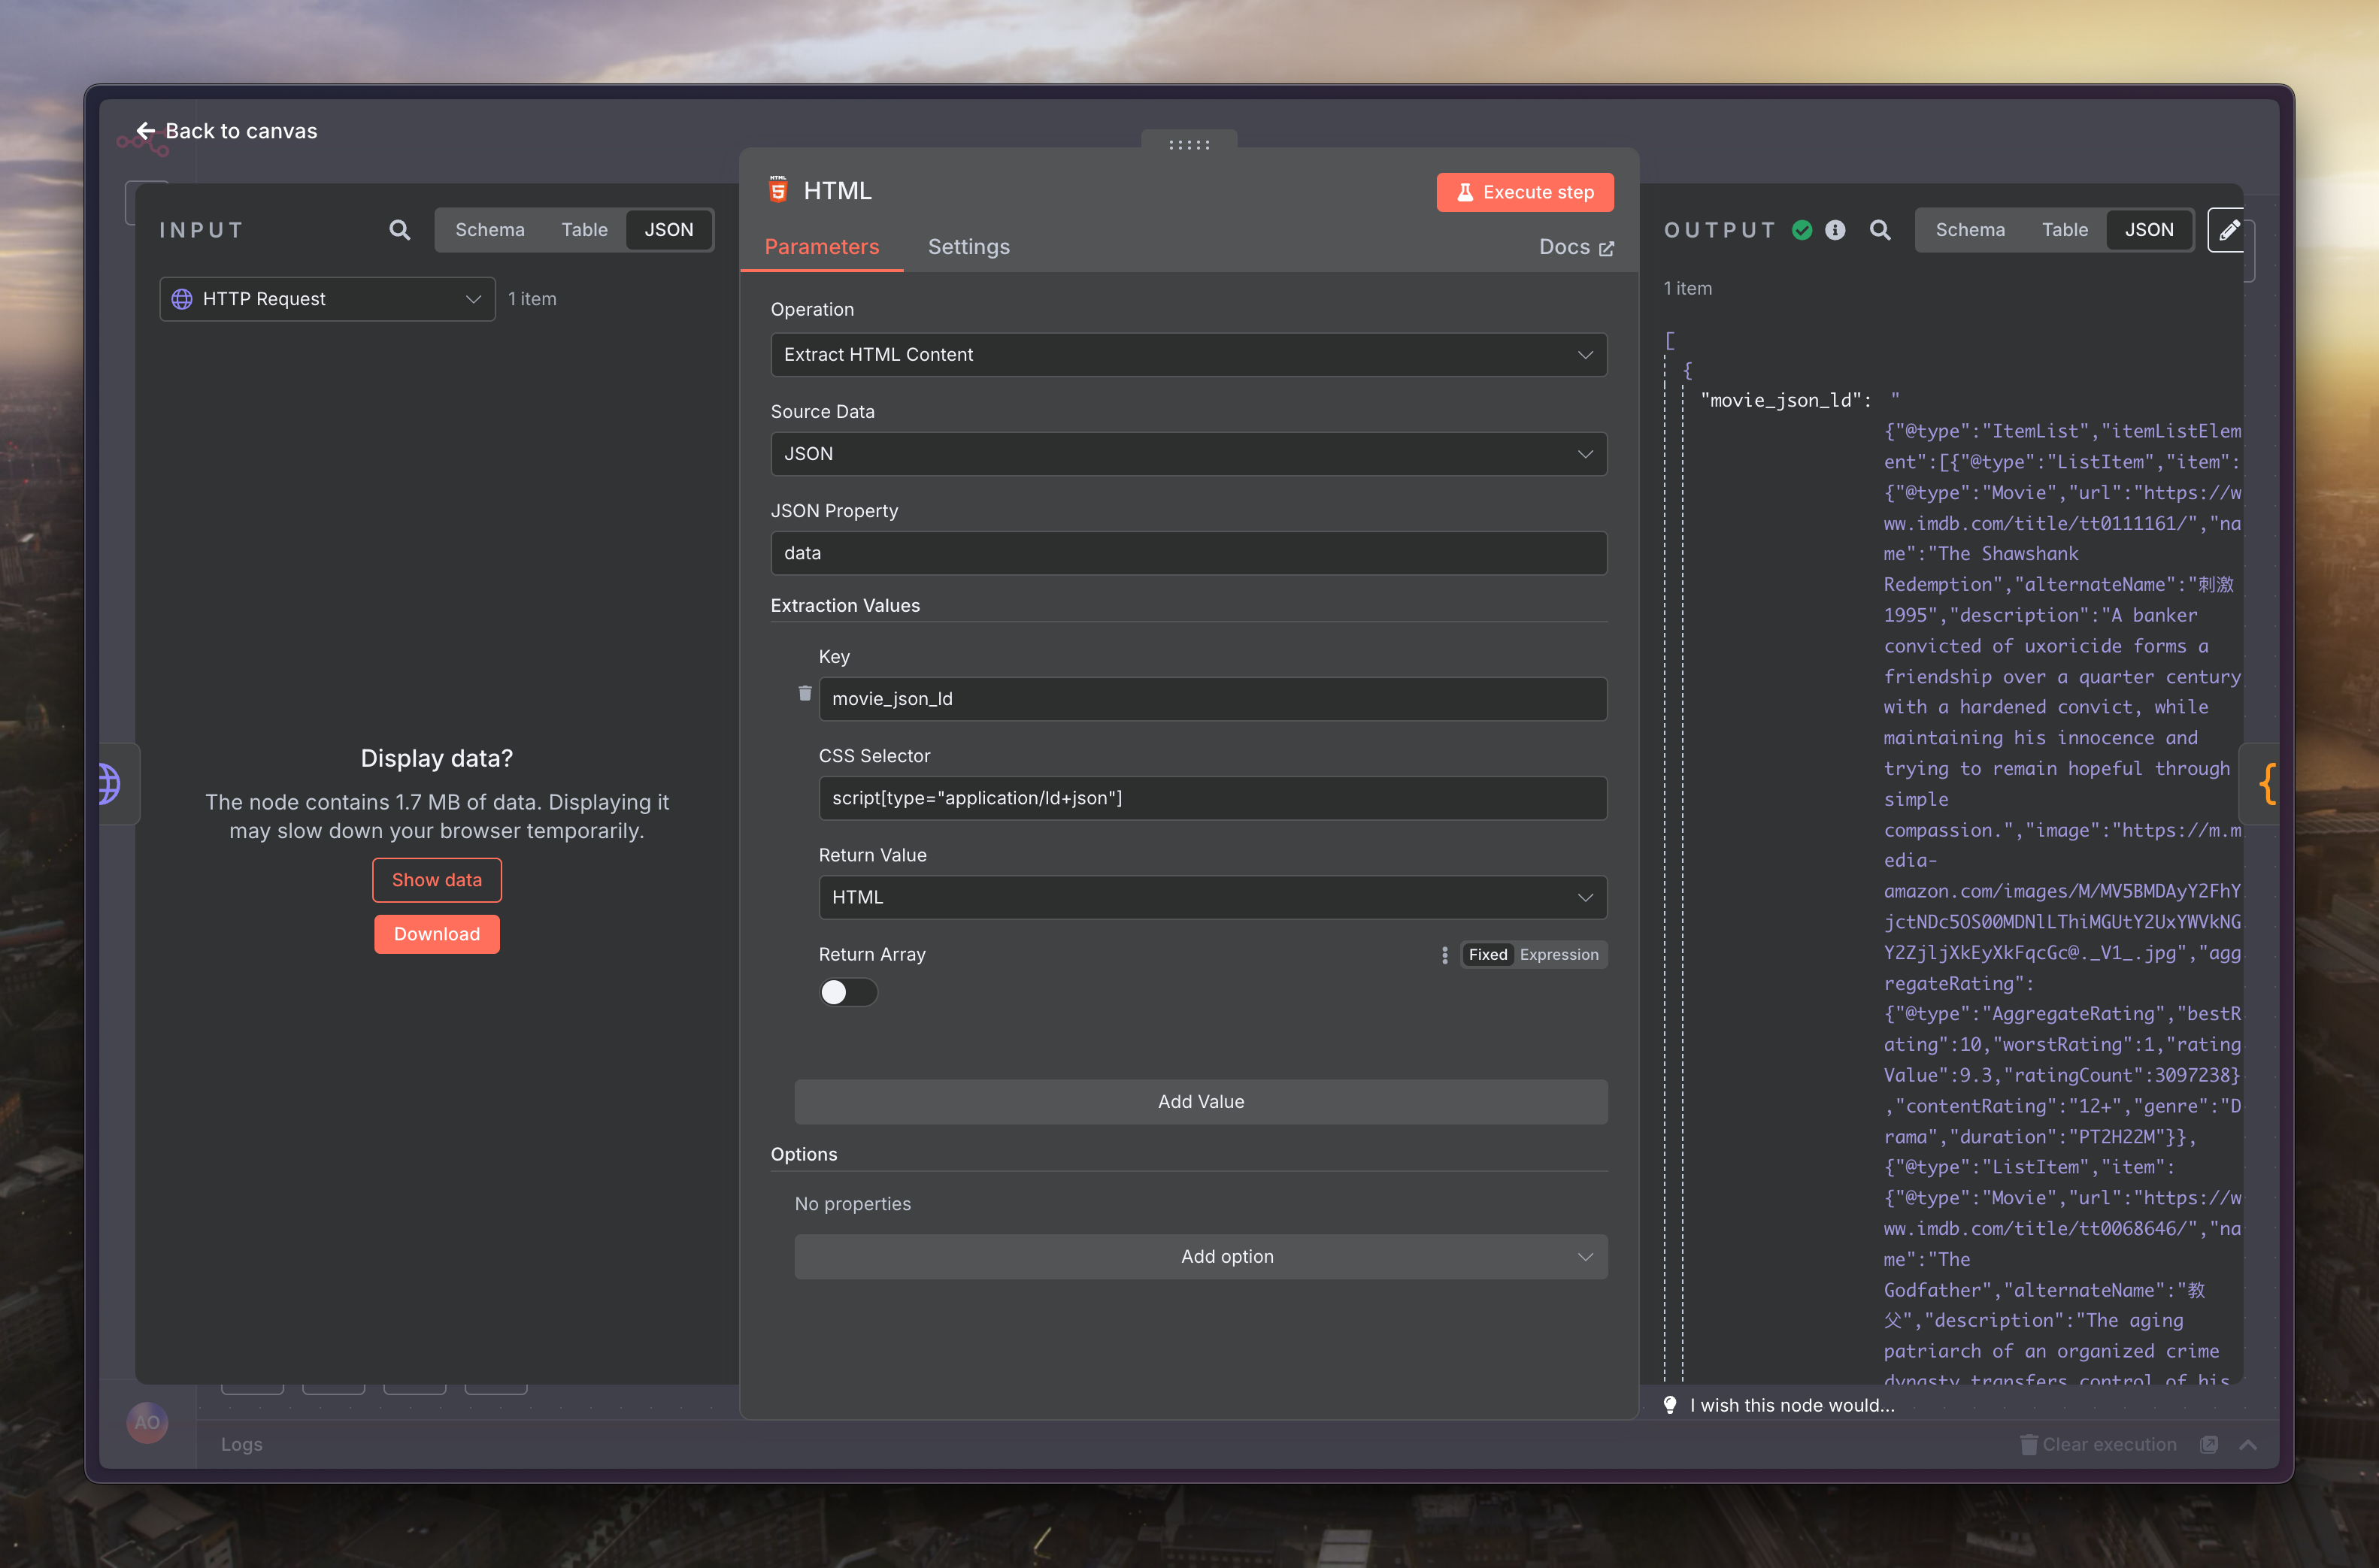This screenshot has width=2379, height=1568.
Task: Select Table view in output panel
Action: pyautogui.click(x=2064, y=230)
